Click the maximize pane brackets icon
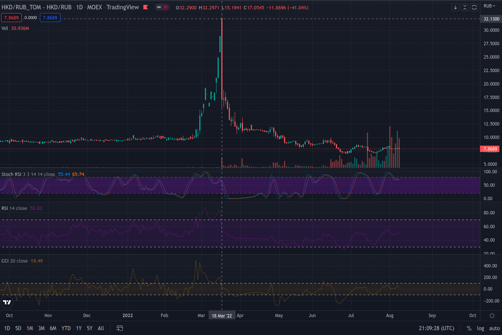Image resolution: width=502 pixels, height=335 pixels. (x=474, y=7)
